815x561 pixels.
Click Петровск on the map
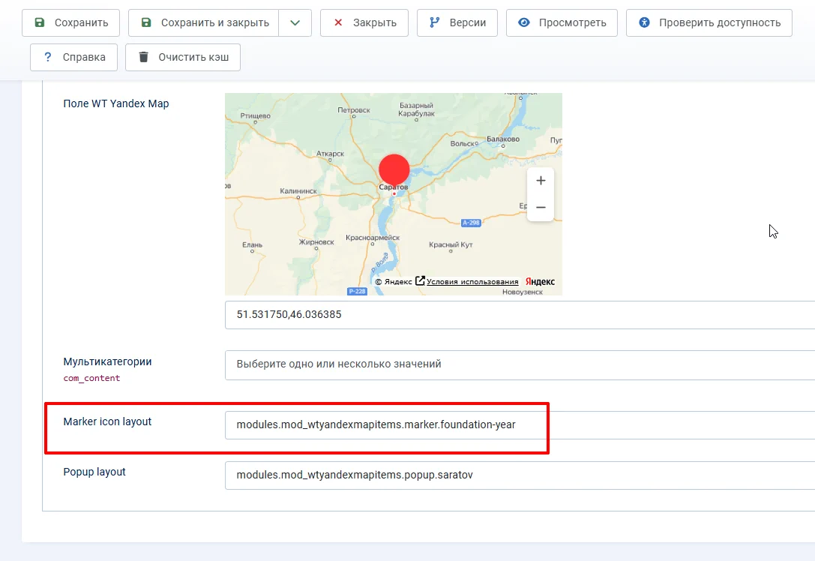(353, 110)
